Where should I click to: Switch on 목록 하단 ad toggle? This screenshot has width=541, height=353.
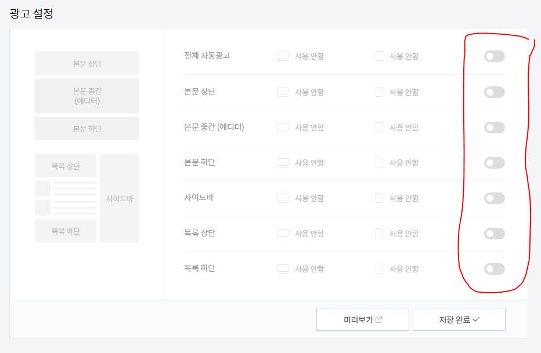[494, 269]
